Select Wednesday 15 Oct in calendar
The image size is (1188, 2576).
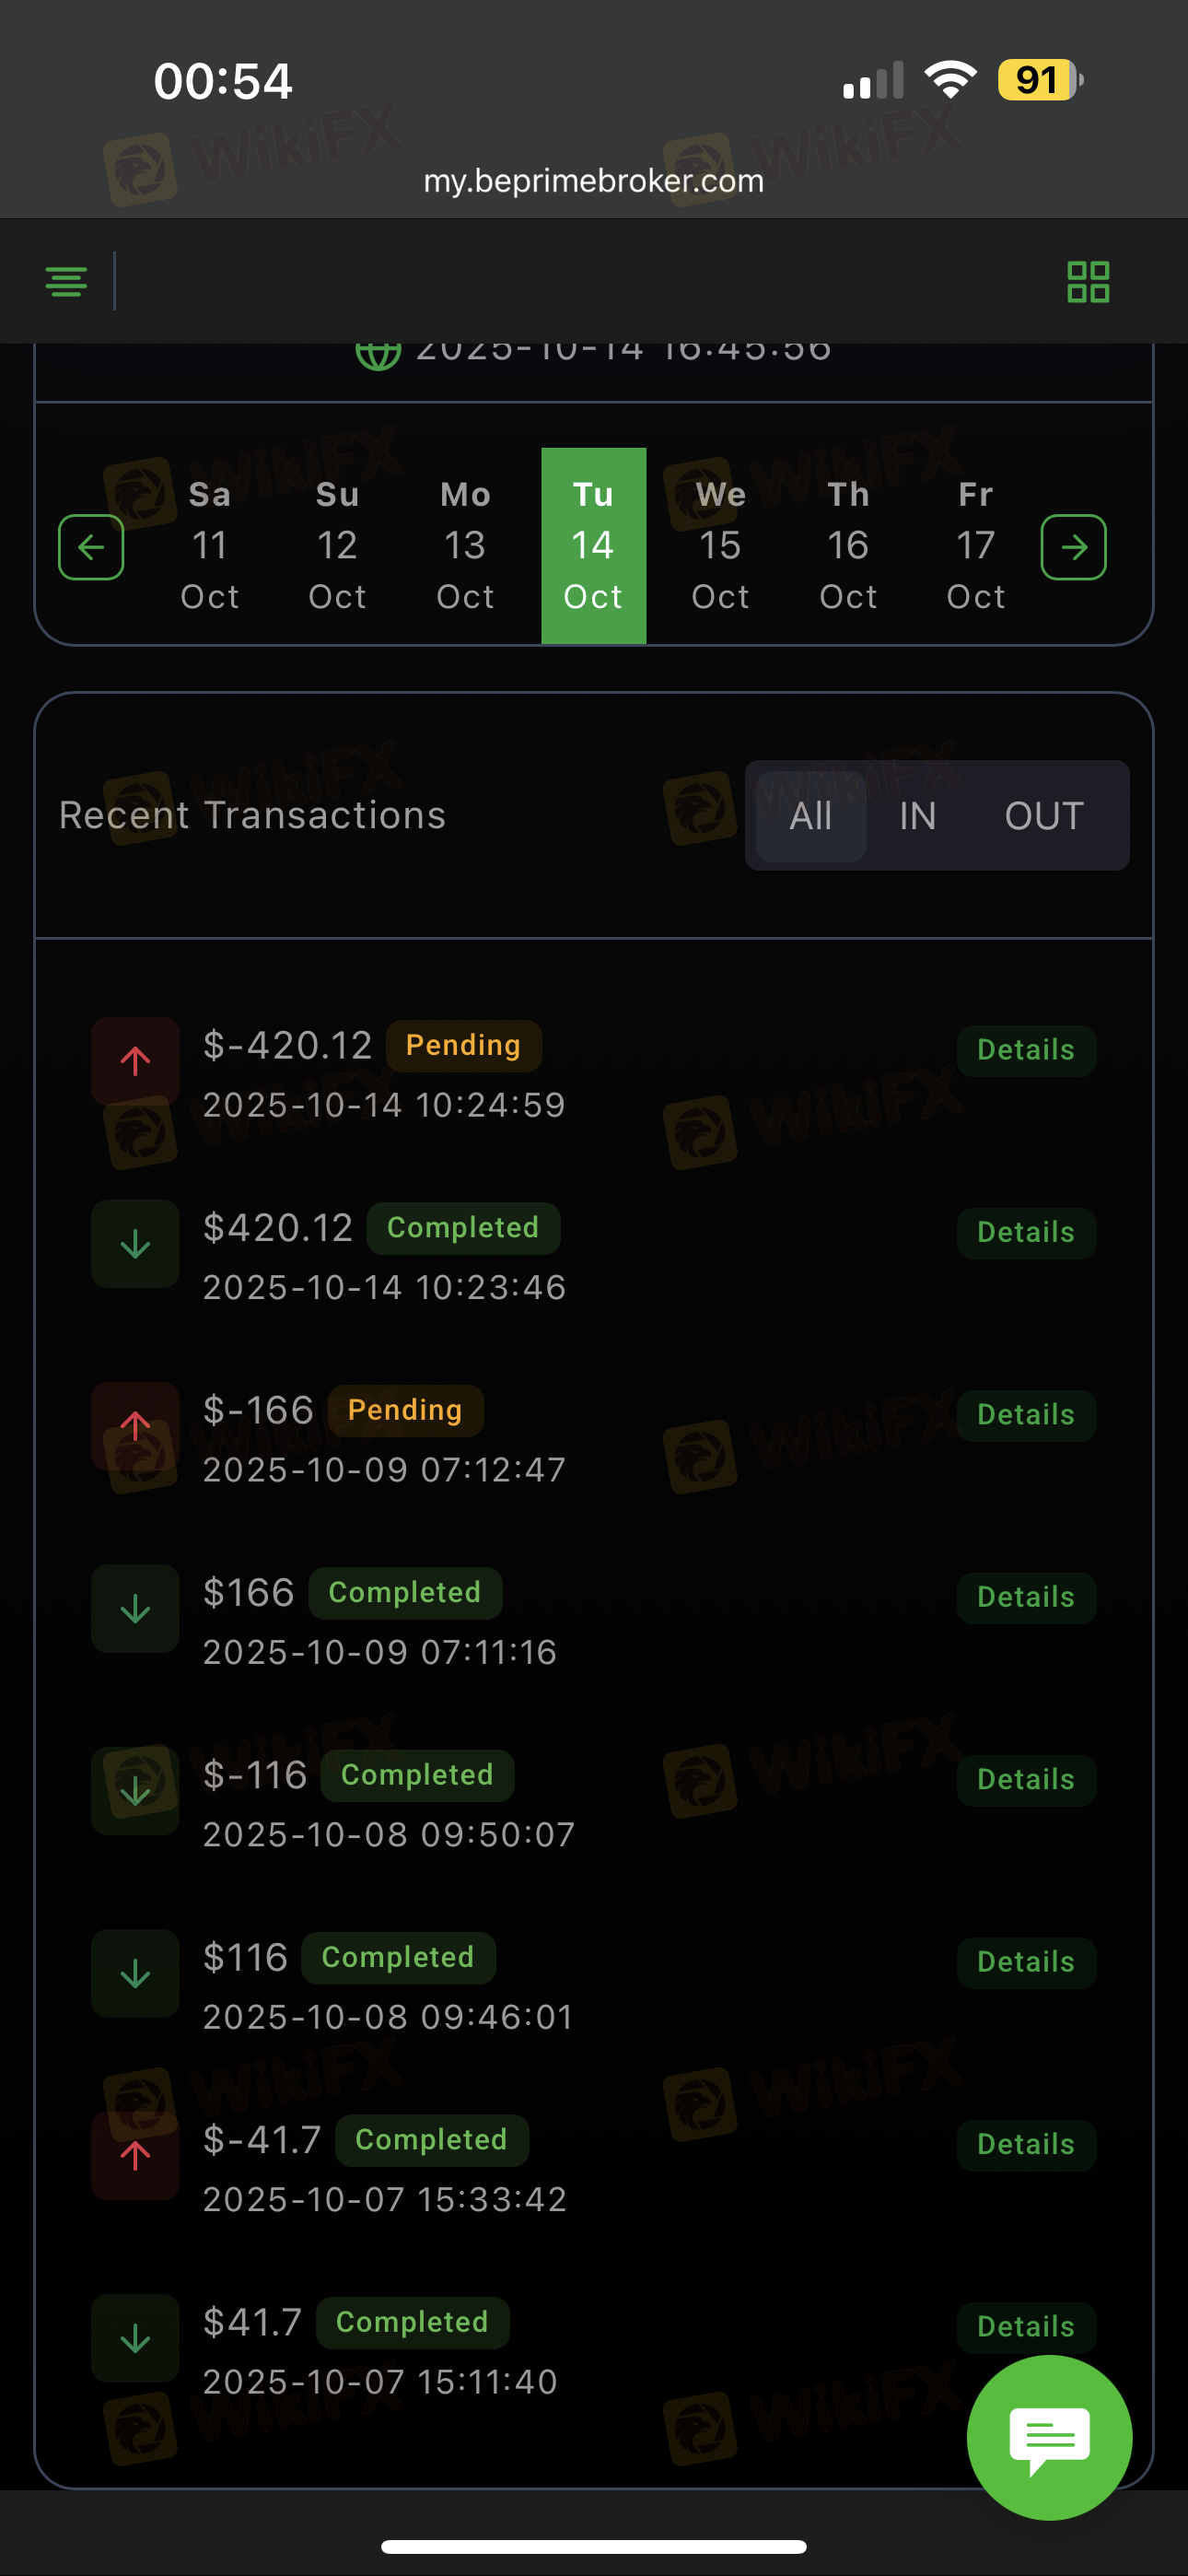tap(720, 546)
